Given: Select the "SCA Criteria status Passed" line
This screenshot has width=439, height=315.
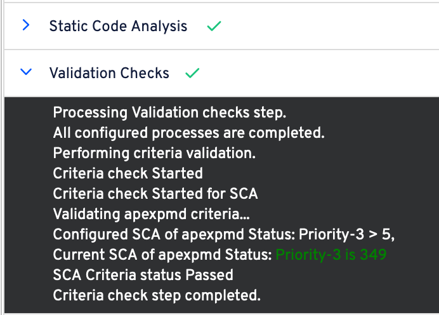Looking at the screenshot, I should point(143,275).
